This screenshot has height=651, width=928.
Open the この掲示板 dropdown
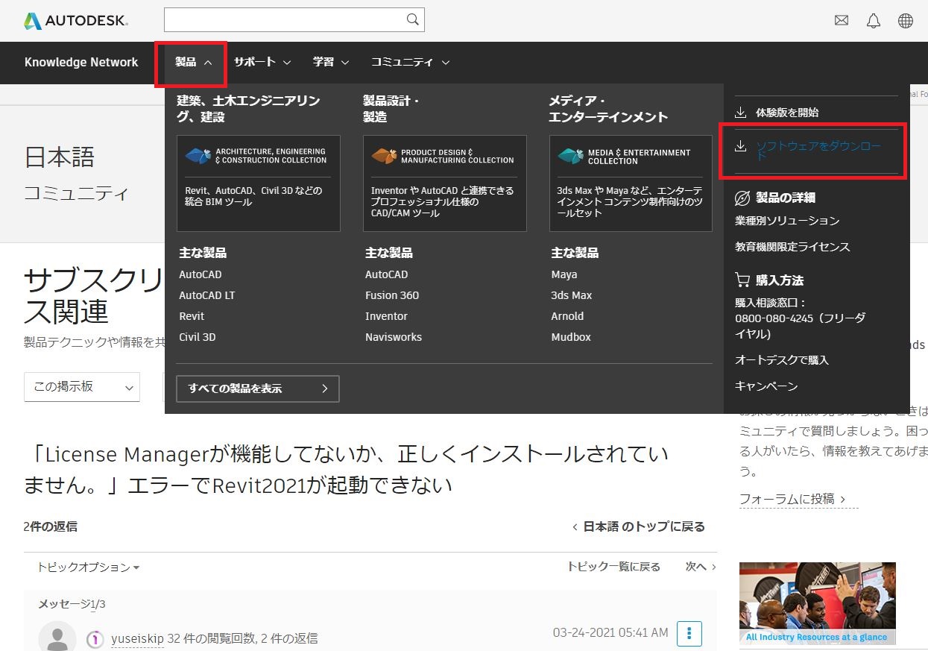pos(82,386)
